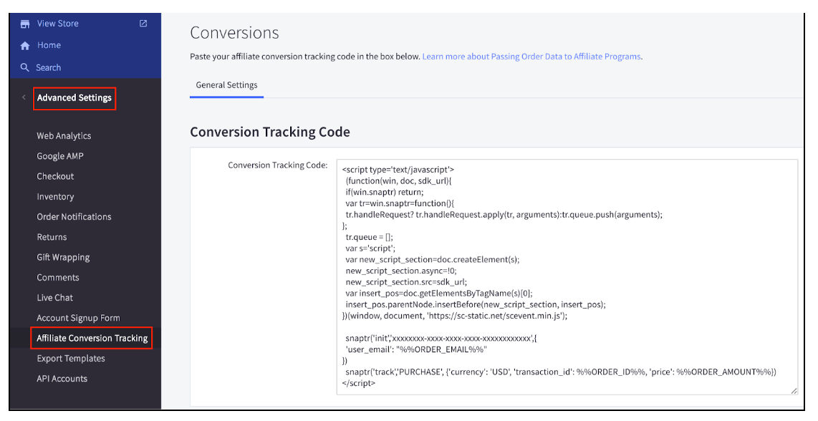Viewport: 818px width, 421px height.
Task: Click the 'Paste your affiliate conversion tracking code' text
Action: coord(305,57)
